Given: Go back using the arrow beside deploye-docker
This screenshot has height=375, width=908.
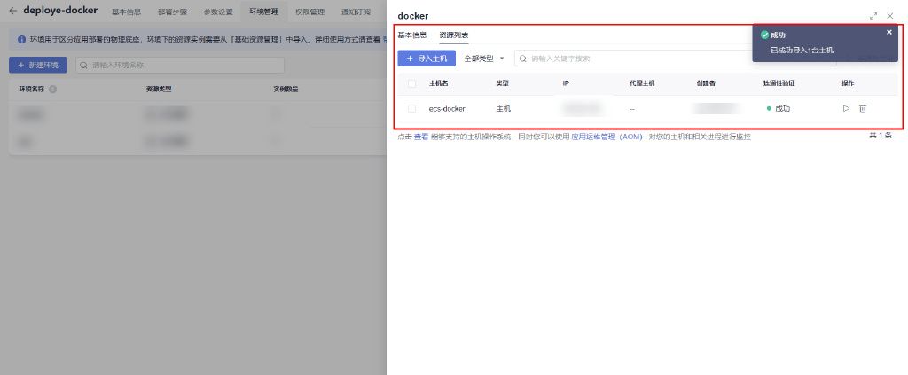Looking at the screenshot, I should click(12, 11).
